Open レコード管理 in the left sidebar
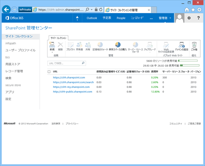Screen dimensions: 205x166 [14, 71]
